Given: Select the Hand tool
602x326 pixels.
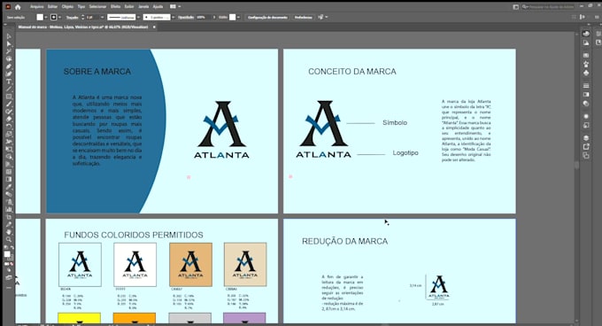Looking at the screenshot, I should (9, 232).
